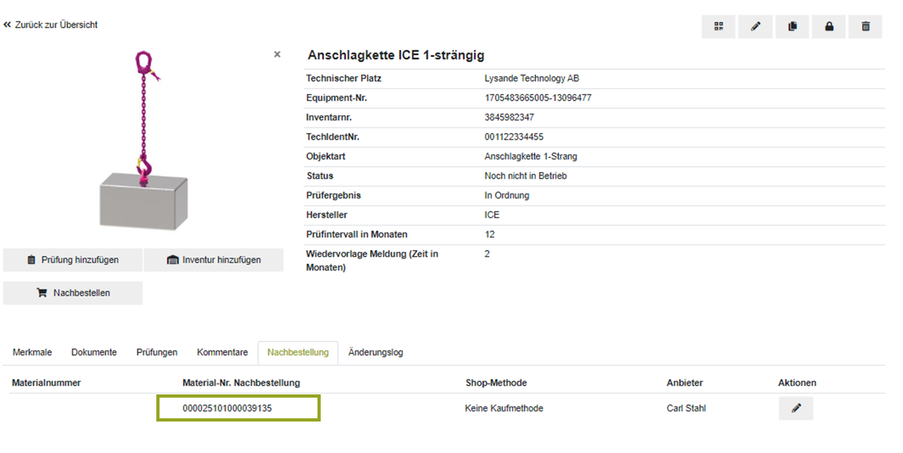Show the Kommentare tab

click(222, 353)
